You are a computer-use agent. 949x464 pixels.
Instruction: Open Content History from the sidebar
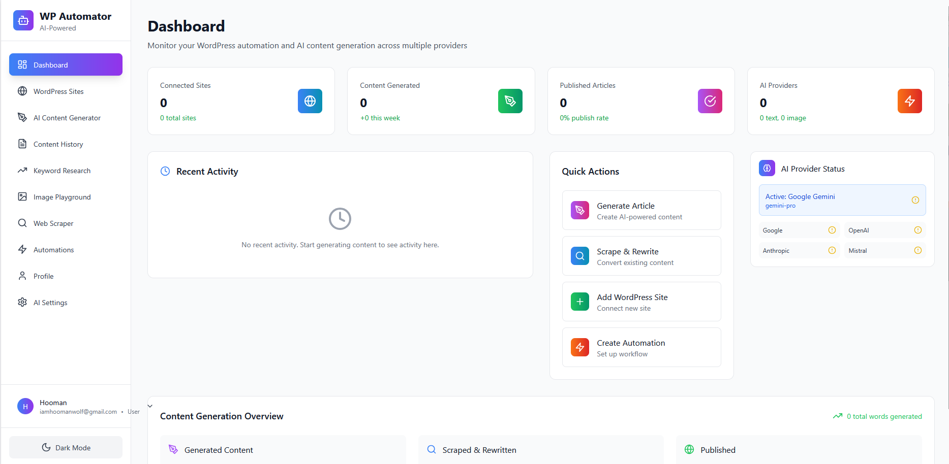pos(58,144)
